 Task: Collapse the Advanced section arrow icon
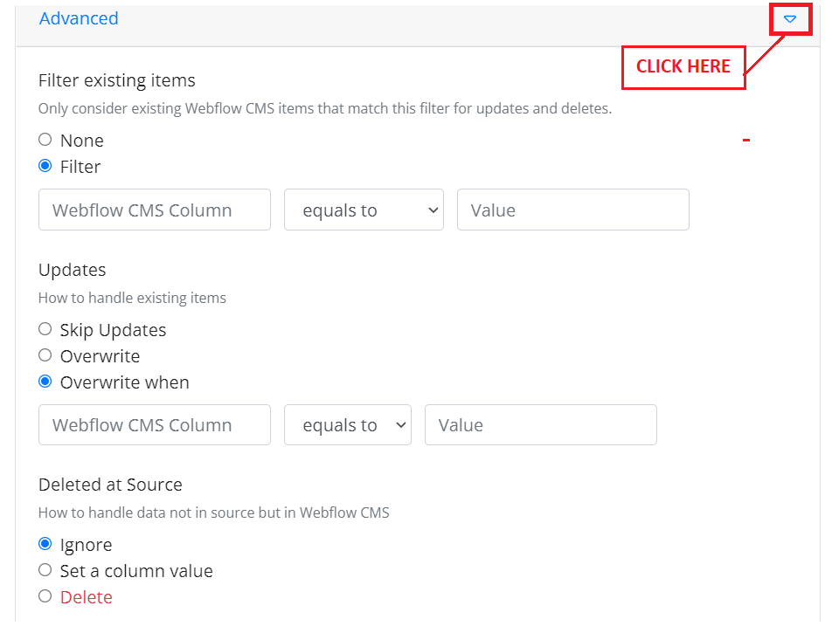(789, 19)
